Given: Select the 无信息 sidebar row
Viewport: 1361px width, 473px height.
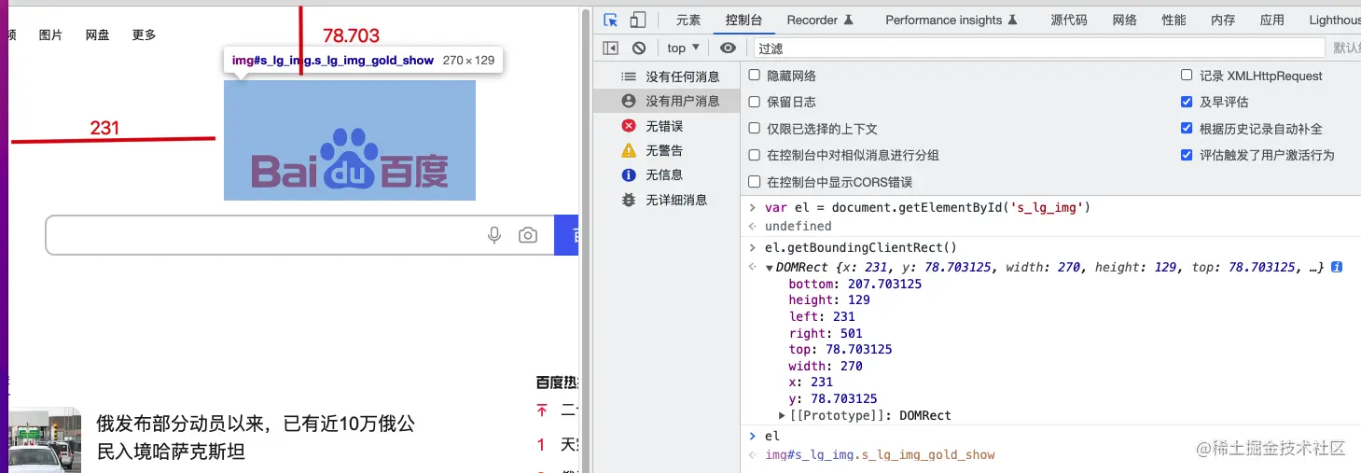Looking at the screenshot, I should pos(667,174).
